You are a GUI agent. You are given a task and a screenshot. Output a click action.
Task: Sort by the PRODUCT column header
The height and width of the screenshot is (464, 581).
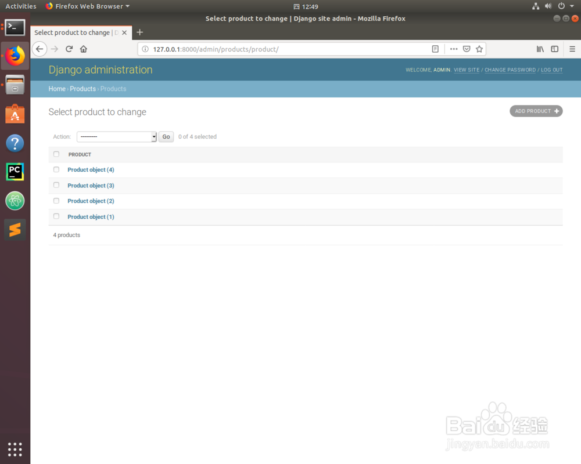point(80,154)
